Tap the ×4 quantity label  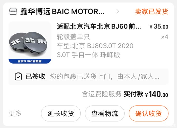pos(165,37)
